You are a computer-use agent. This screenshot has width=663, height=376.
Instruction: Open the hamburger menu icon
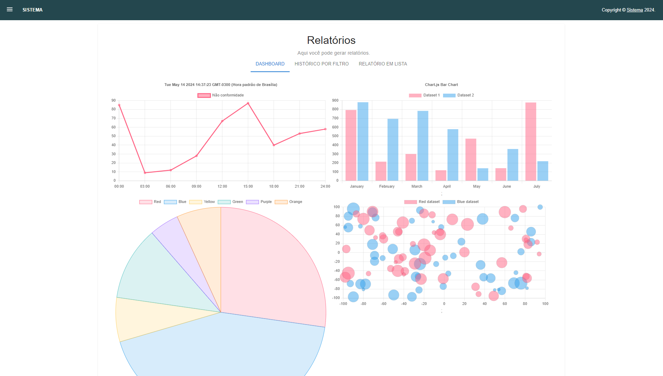click(x=10, y=10)
